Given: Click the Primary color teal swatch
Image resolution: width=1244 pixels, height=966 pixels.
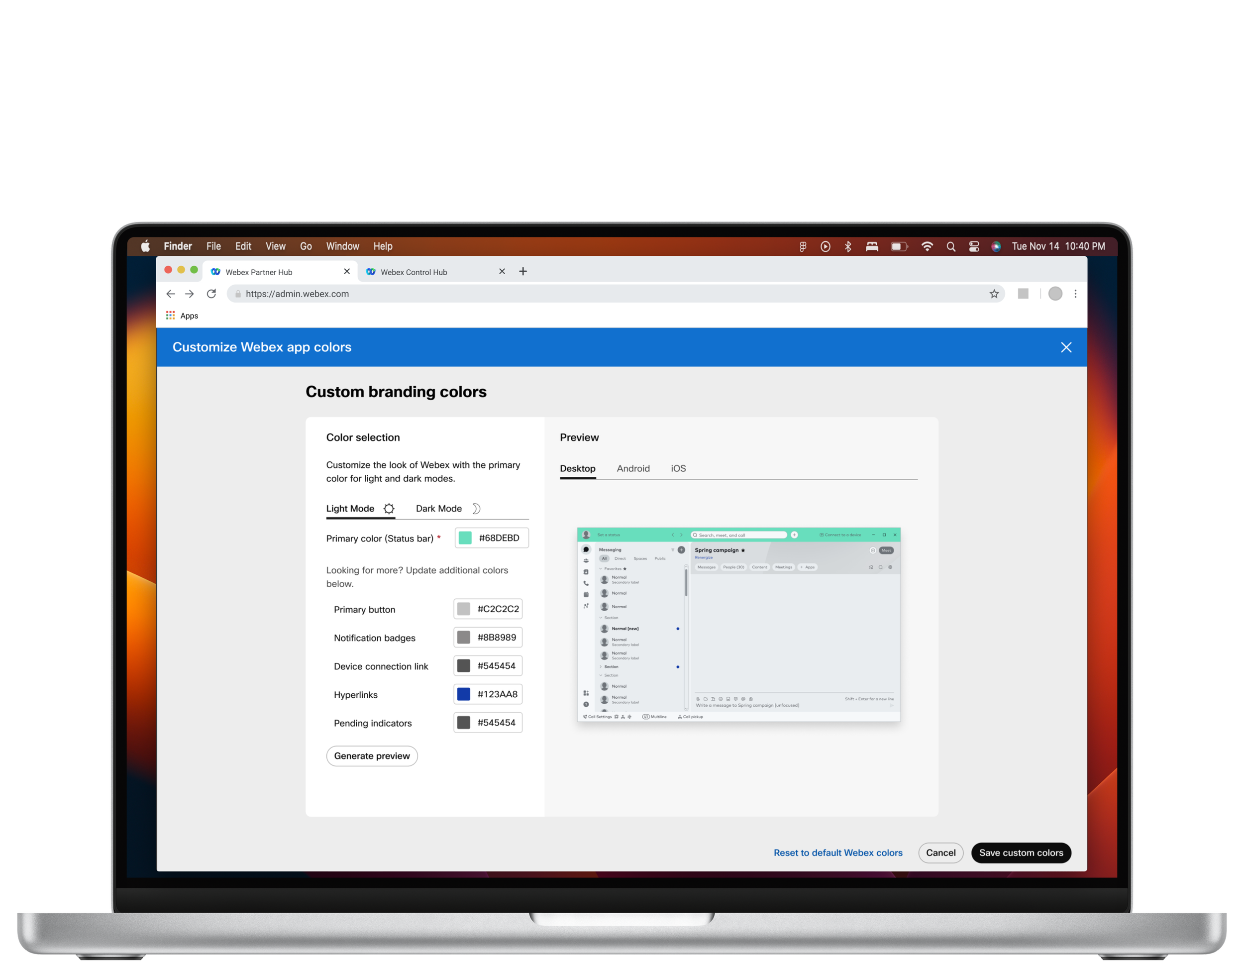Looking at the screenshot, I should coord(465,538).
